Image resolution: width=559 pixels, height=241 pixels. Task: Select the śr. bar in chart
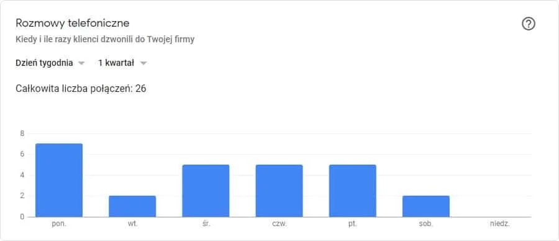(x=206, y=191)
